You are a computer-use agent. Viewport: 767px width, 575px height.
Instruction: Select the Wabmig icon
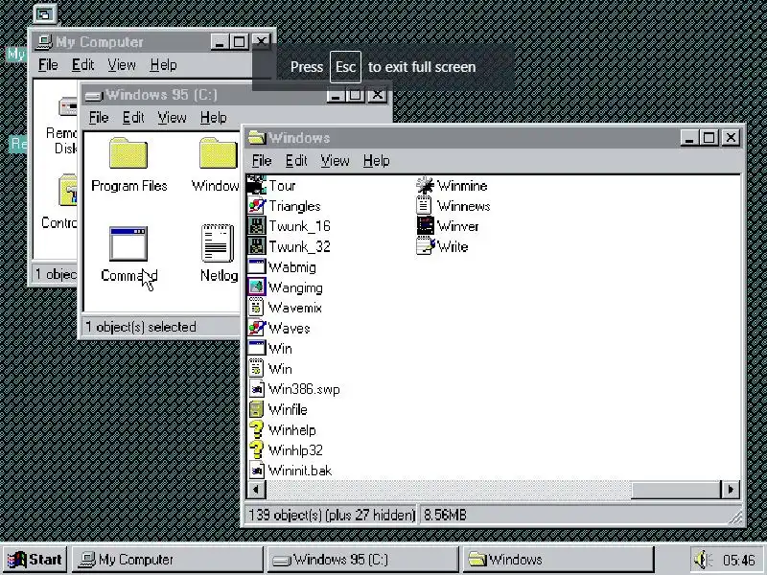pyautogui.click(x=256, y=267)
